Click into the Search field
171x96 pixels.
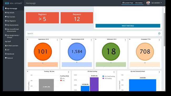(x=92, y=33)
